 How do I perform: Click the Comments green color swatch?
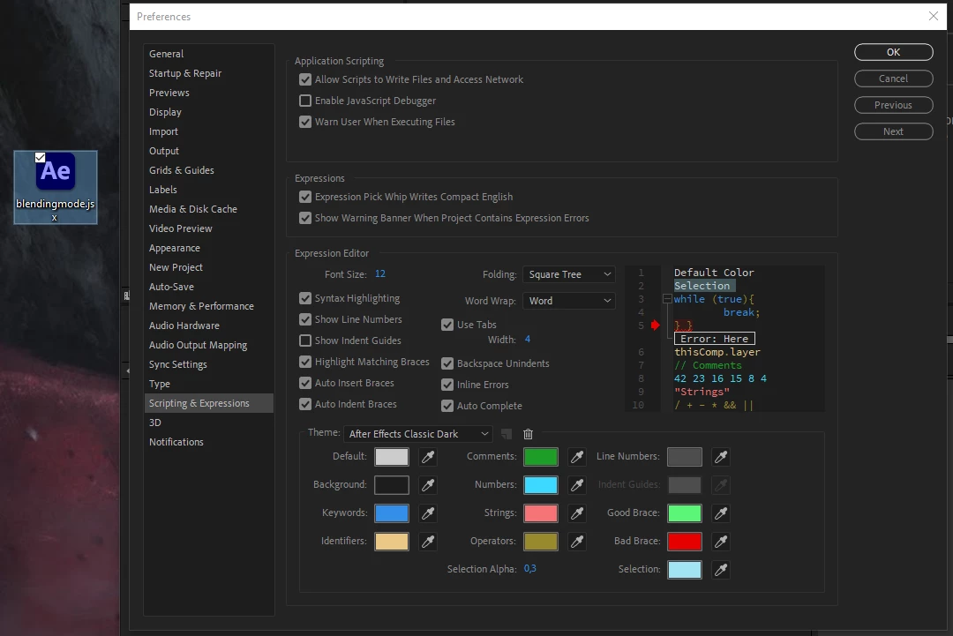coord(541,457)
